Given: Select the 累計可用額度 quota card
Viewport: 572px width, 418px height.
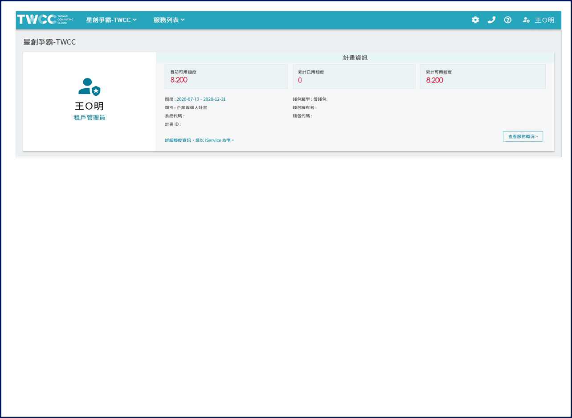Looking at the screenshot, I should (483, 77).
